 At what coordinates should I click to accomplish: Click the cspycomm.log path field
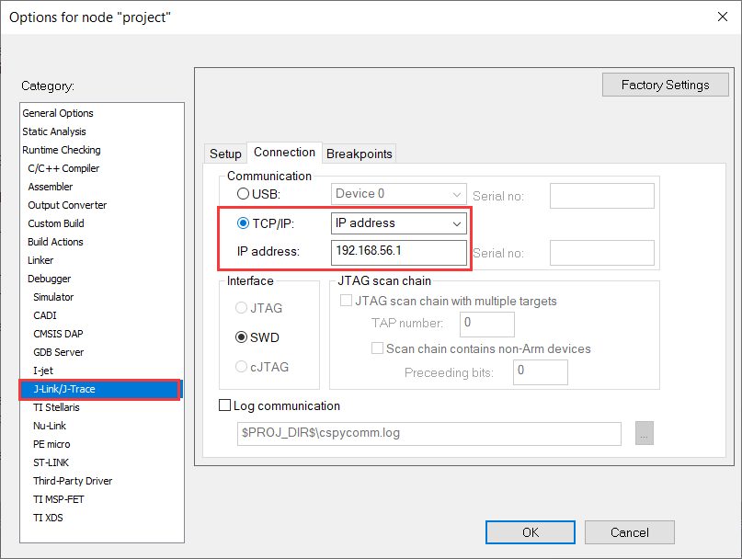pyautogui.click(x=429, y=434)
